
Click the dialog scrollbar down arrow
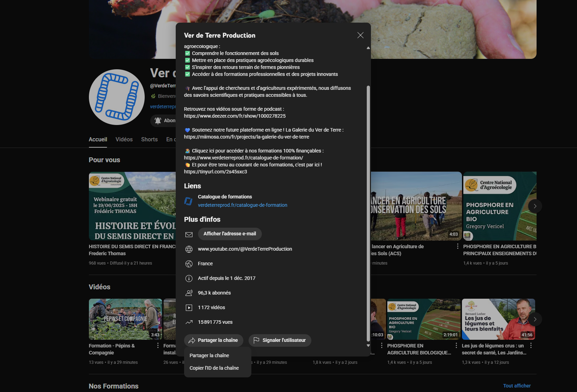[x=368, y=345]
